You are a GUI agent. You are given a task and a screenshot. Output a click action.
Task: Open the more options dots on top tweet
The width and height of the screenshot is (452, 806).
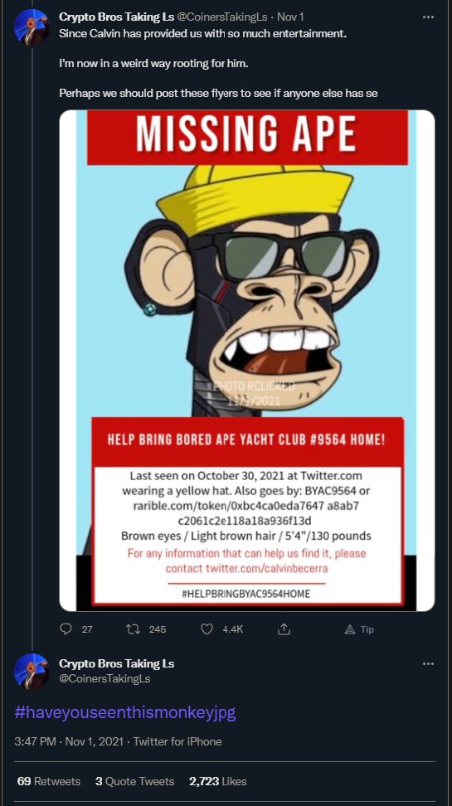(428, 17)
